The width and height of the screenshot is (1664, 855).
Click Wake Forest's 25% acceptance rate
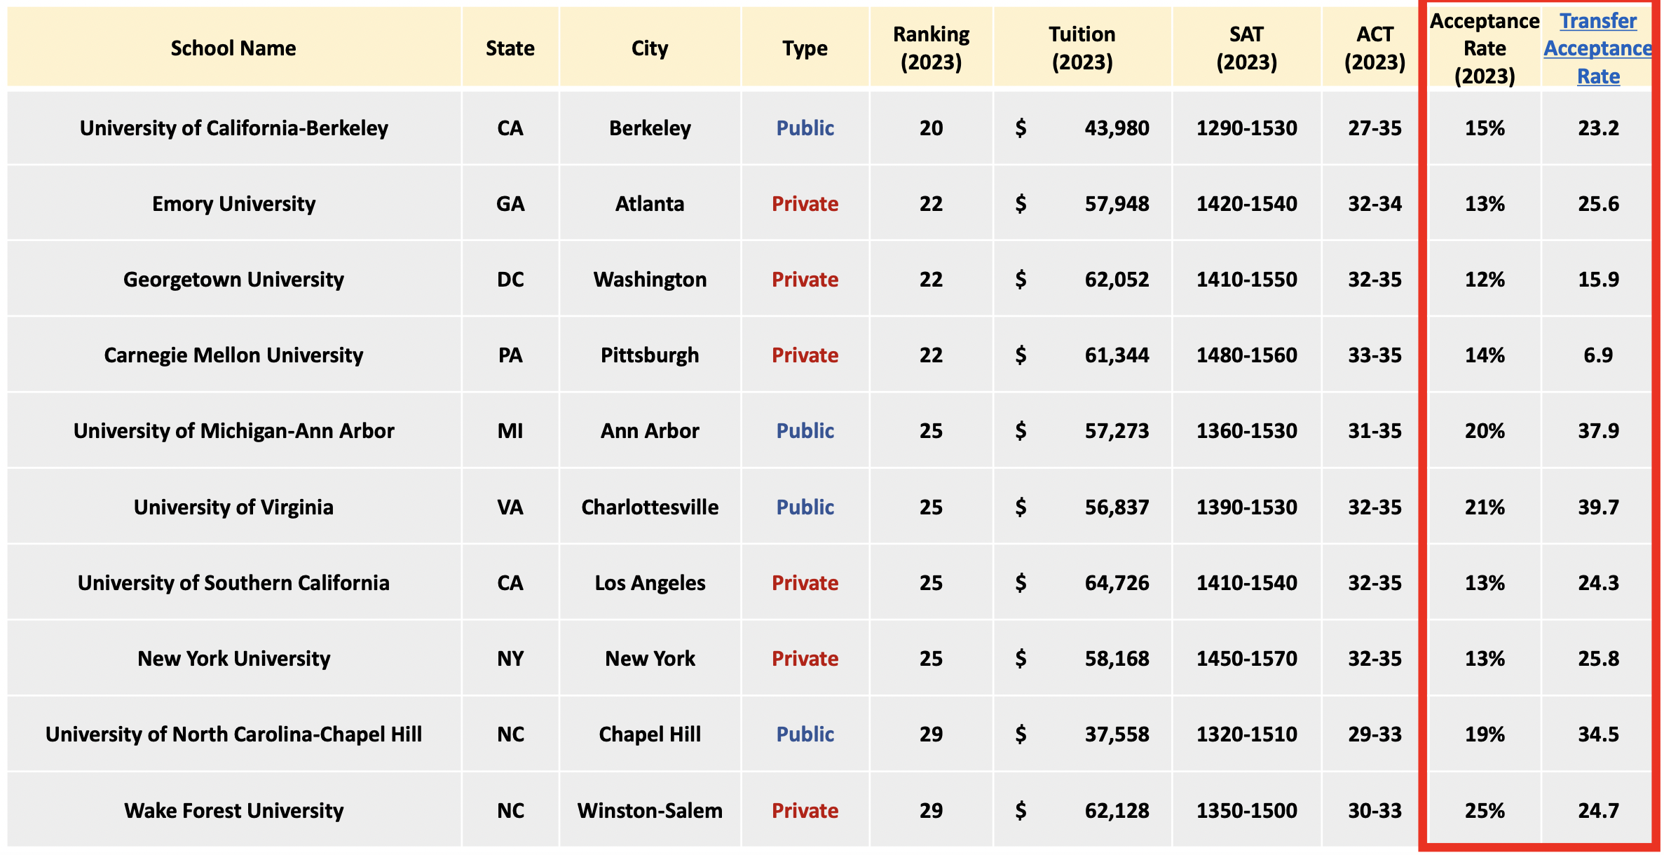(1485, 811)
